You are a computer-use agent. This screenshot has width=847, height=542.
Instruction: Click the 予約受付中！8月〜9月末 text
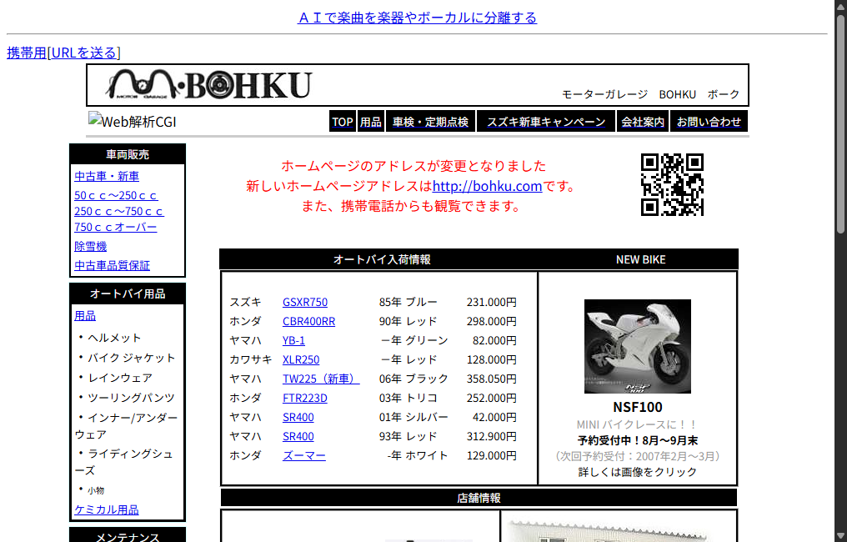pyautogui.click(x=638, y=440)
